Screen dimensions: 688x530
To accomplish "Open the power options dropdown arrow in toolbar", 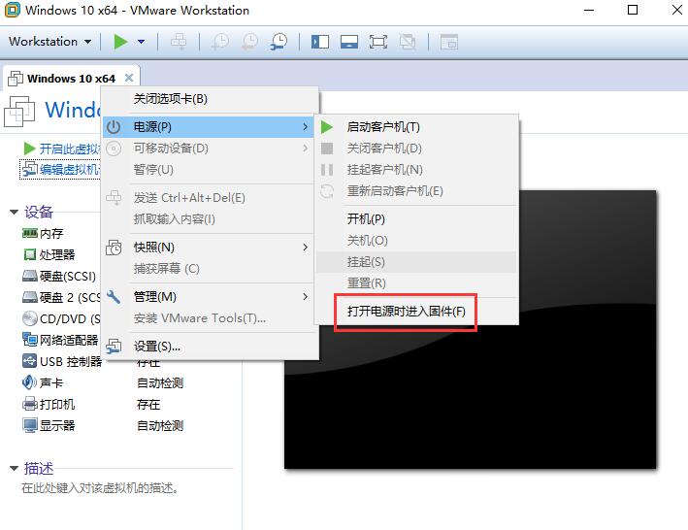I will coord(142,42).
